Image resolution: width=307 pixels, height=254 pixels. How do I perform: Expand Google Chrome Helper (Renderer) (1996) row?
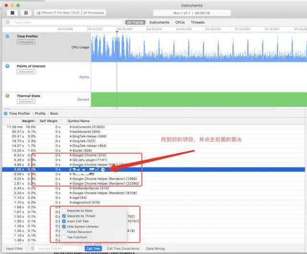[71, 179]
